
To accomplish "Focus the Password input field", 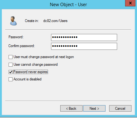I will coord(84,37).
